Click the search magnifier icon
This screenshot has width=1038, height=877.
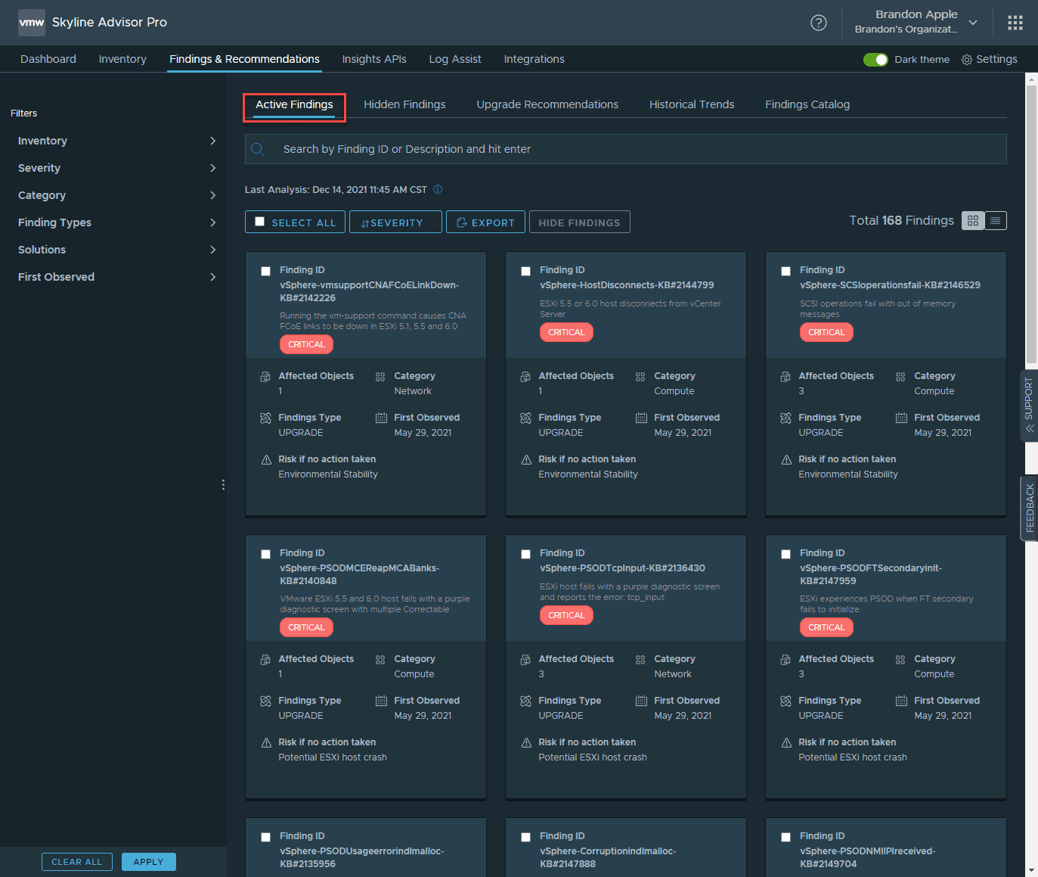[258, 149]
